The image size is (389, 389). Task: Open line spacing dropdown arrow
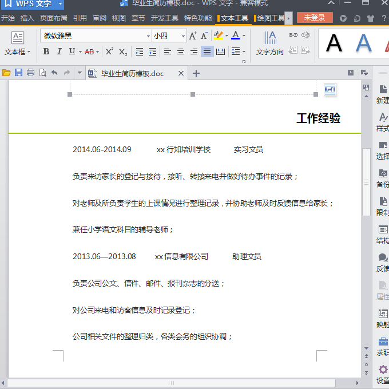(x=244, y=51)
